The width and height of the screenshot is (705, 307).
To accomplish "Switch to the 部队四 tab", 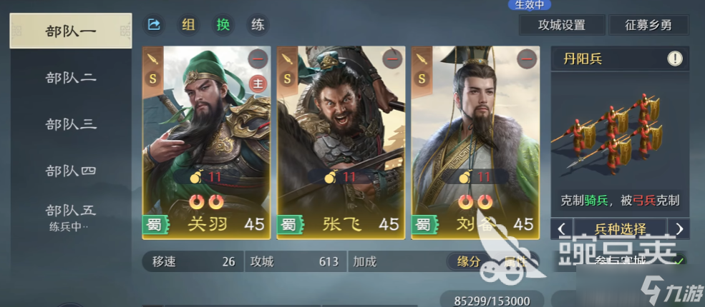I will pos(71,171).
